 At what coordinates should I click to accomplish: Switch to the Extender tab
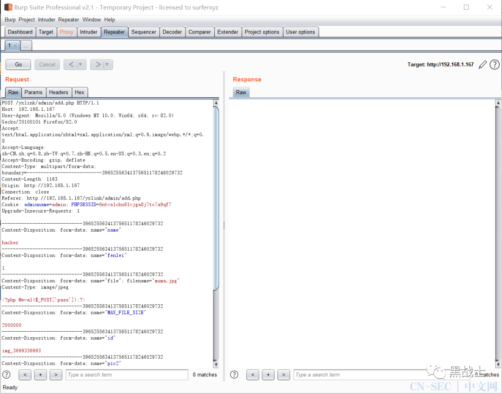coord(228,32)
